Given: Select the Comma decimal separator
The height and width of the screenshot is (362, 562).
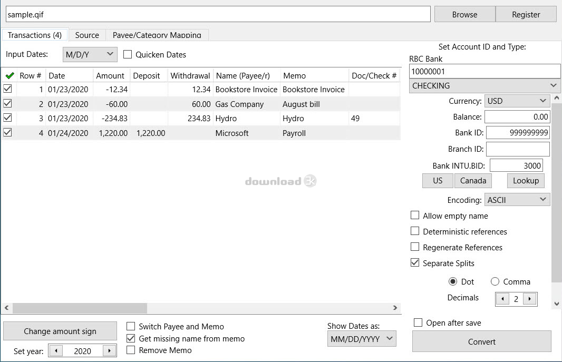Looking at the screenshot, I should click(x=495, y=281).
